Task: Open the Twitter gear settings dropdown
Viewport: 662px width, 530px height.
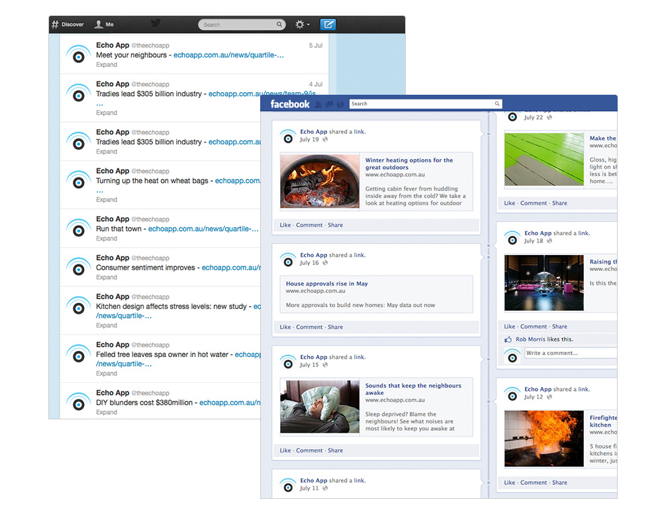Action: click(302, 25)
